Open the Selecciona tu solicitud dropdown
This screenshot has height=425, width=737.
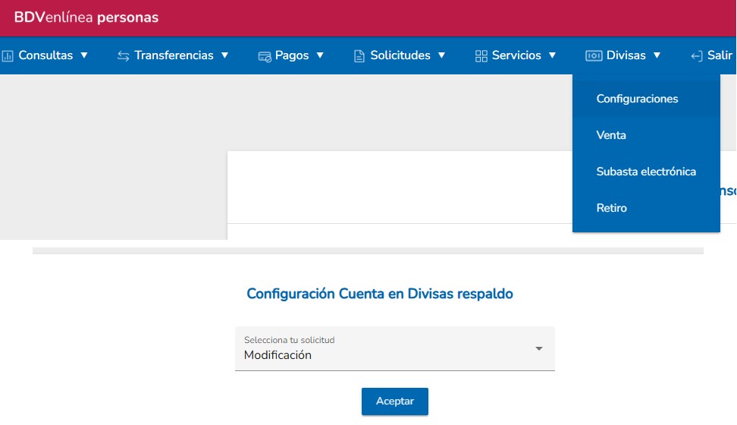[x=395, y=349]
